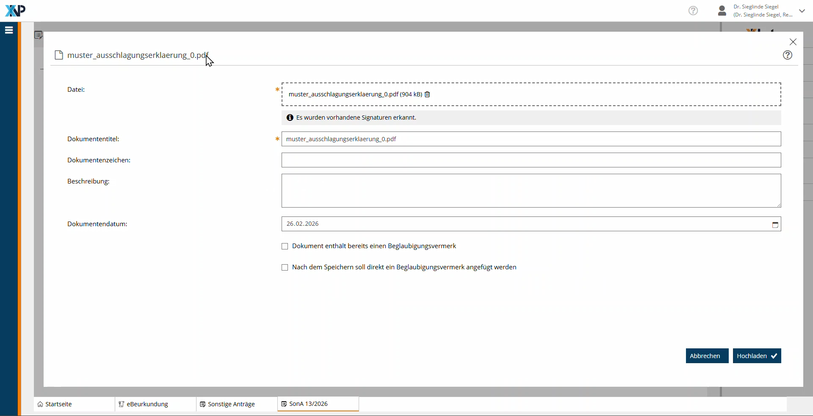Close the upload dialog with X
The image size is (813, 416).
pos(793,42)
